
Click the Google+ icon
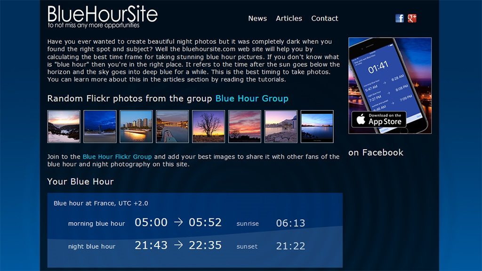tap(412, 18)
